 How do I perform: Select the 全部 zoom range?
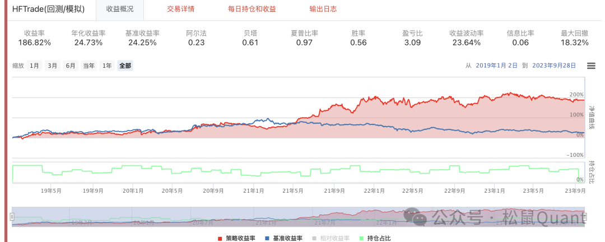125,66
